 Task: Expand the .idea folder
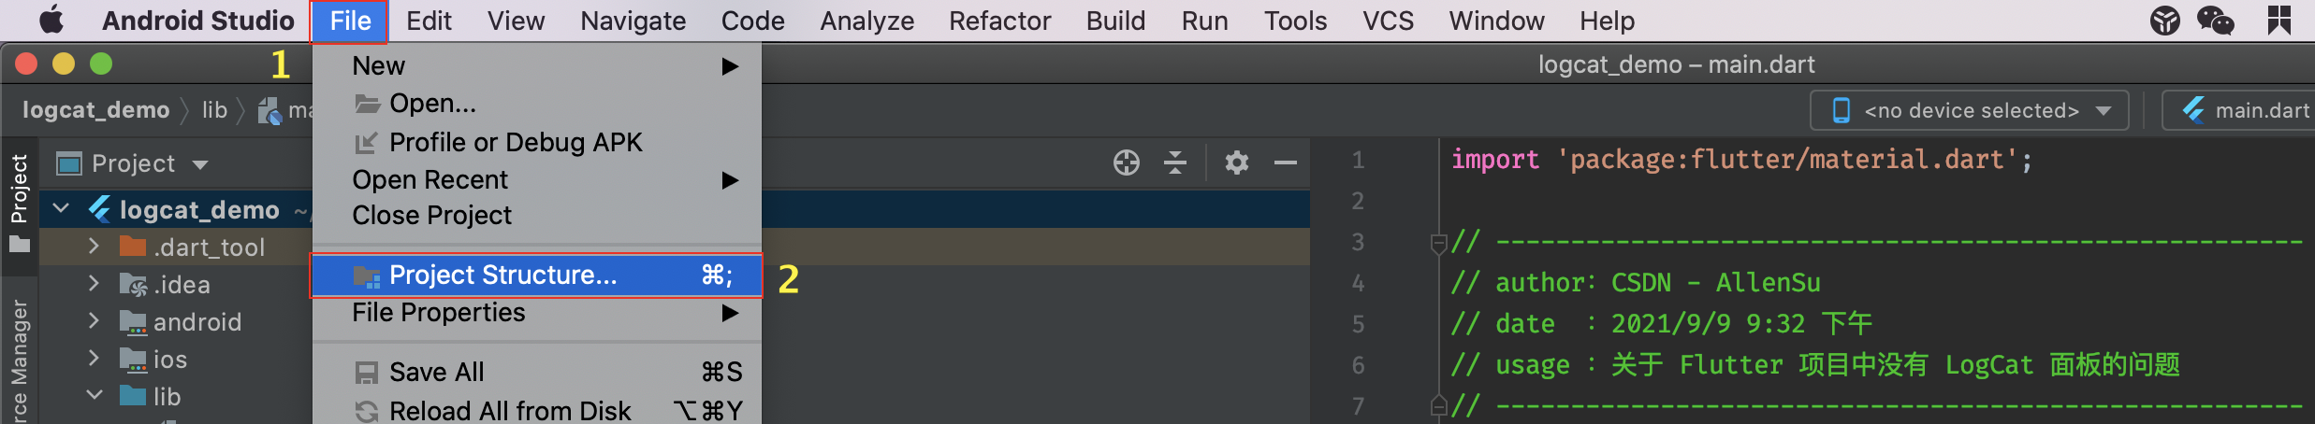(94, 284)
